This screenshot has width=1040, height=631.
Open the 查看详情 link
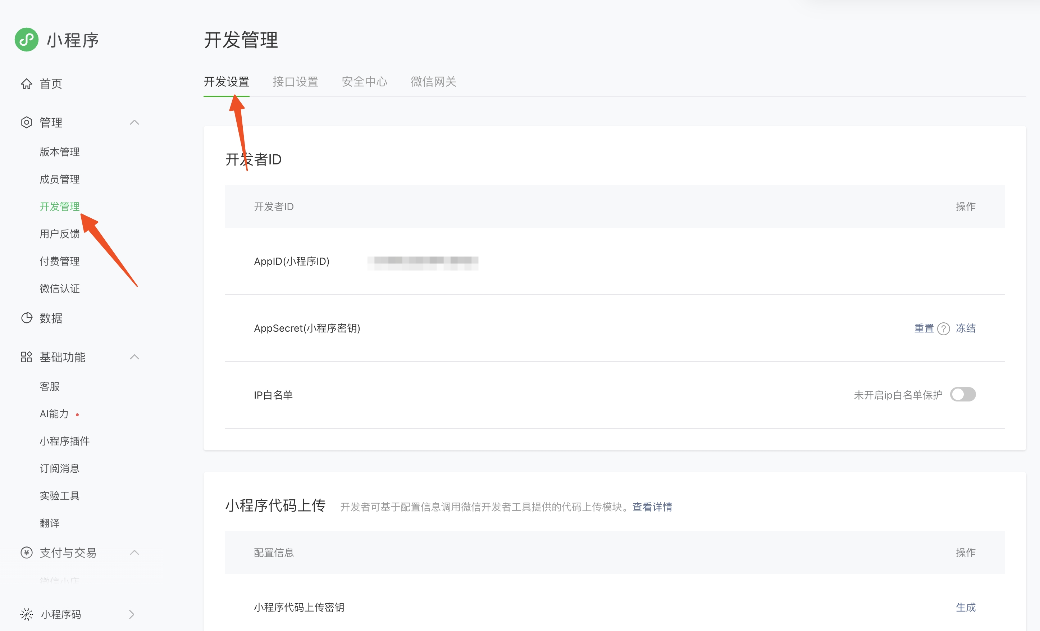click(652, 507)
